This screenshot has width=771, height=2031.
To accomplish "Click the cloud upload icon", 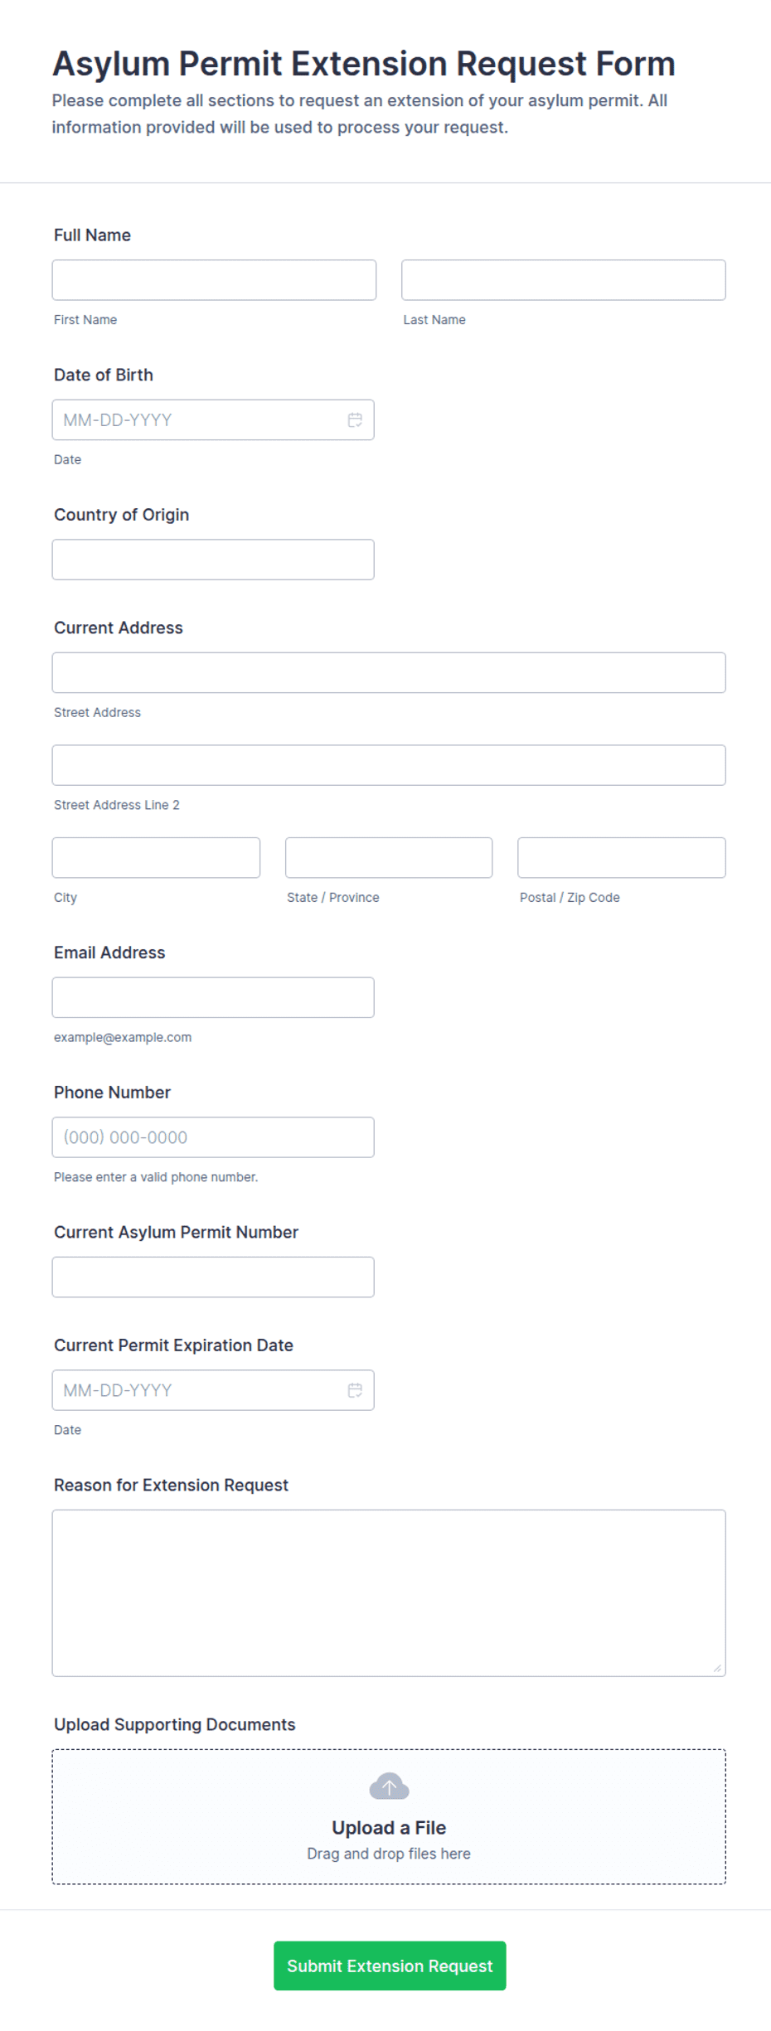I will point(389,1786).
